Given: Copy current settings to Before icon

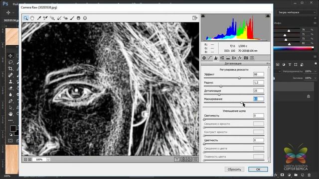Looking at the screenshot, I should pyautogui.click(x=189, y=159).
